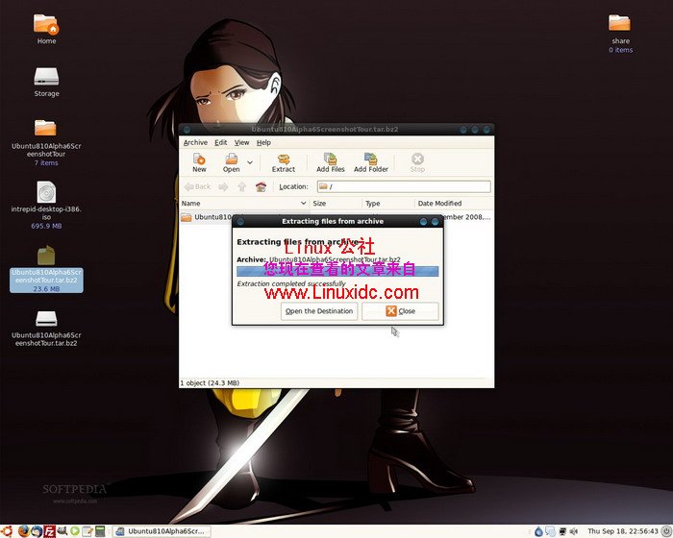Click the blue water drop tray icon
Image resolution: width=673 pixels, height=538 pixels.
[538, 531]
